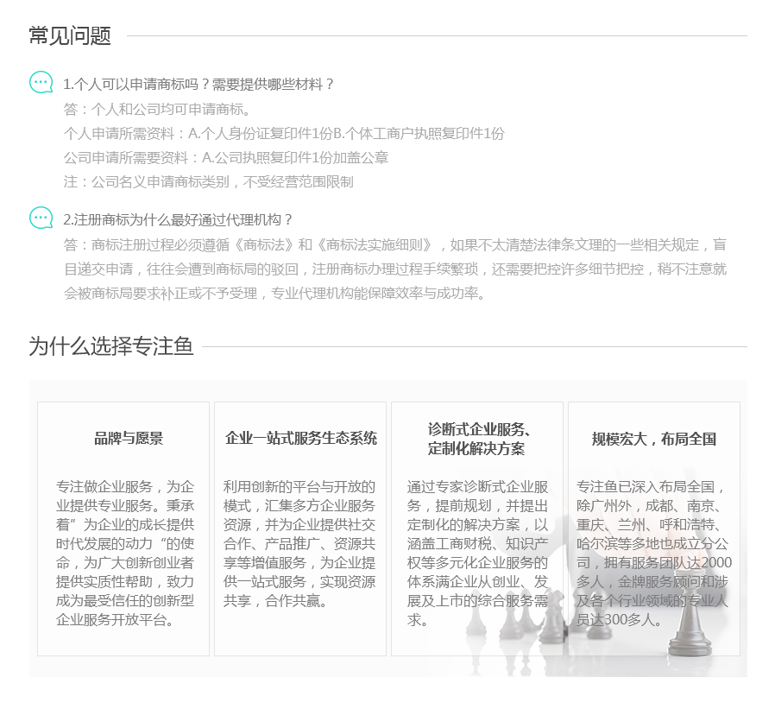775x709 pixels.
Task: Click the chat bubble icon beside question 1
Action: (x=41, y=82)
